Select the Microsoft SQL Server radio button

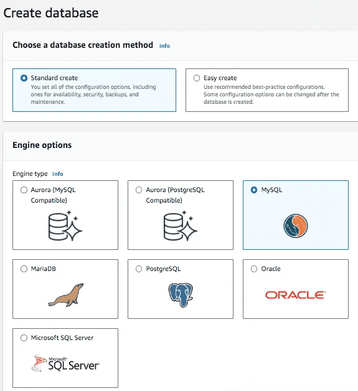(24, 338)
